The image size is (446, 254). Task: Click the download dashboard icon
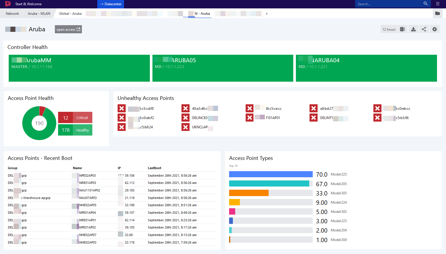tap(413, 29)
